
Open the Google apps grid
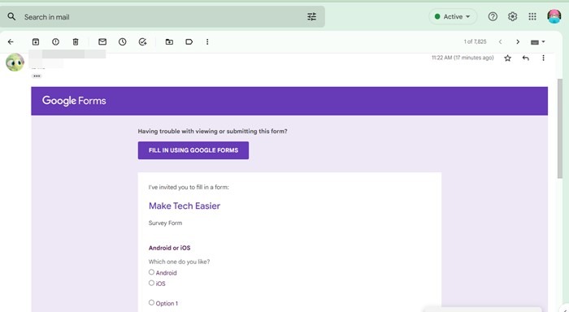coord(532,17)
